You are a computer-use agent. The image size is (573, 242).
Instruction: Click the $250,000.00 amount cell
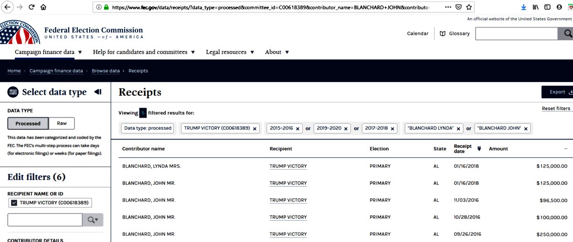click(552, 234)
